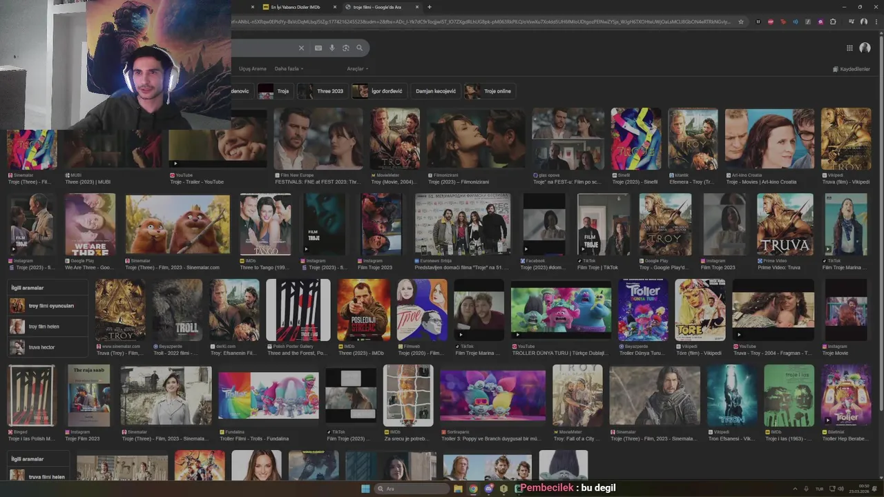Click the taskbar search field 'Ara'

coord(412,489)
